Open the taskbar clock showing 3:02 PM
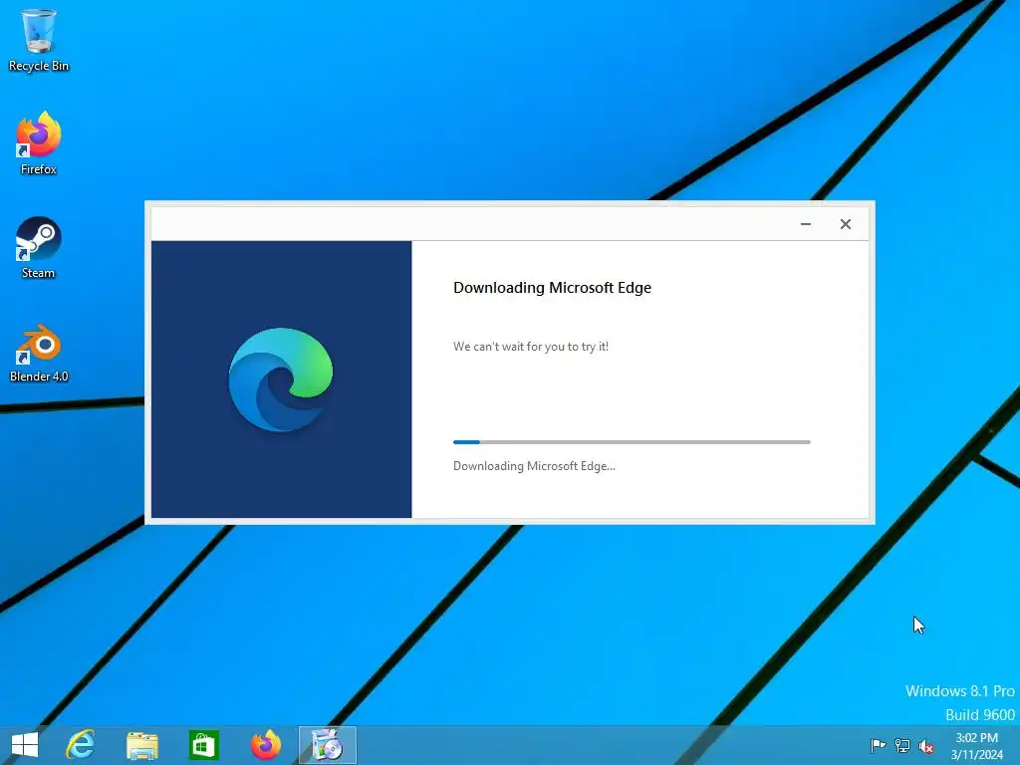1020x765 pixels. pos(977,746)
